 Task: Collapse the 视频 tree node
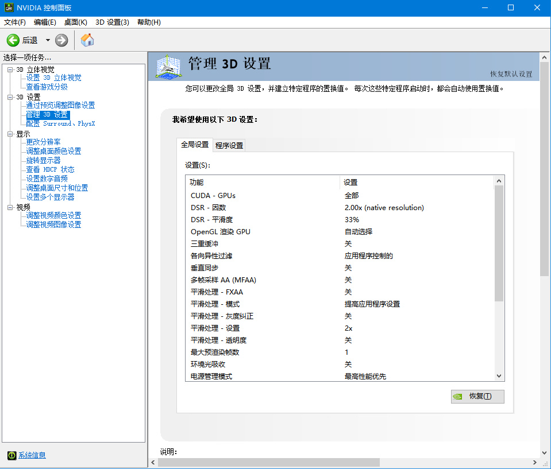coord(10,207)
